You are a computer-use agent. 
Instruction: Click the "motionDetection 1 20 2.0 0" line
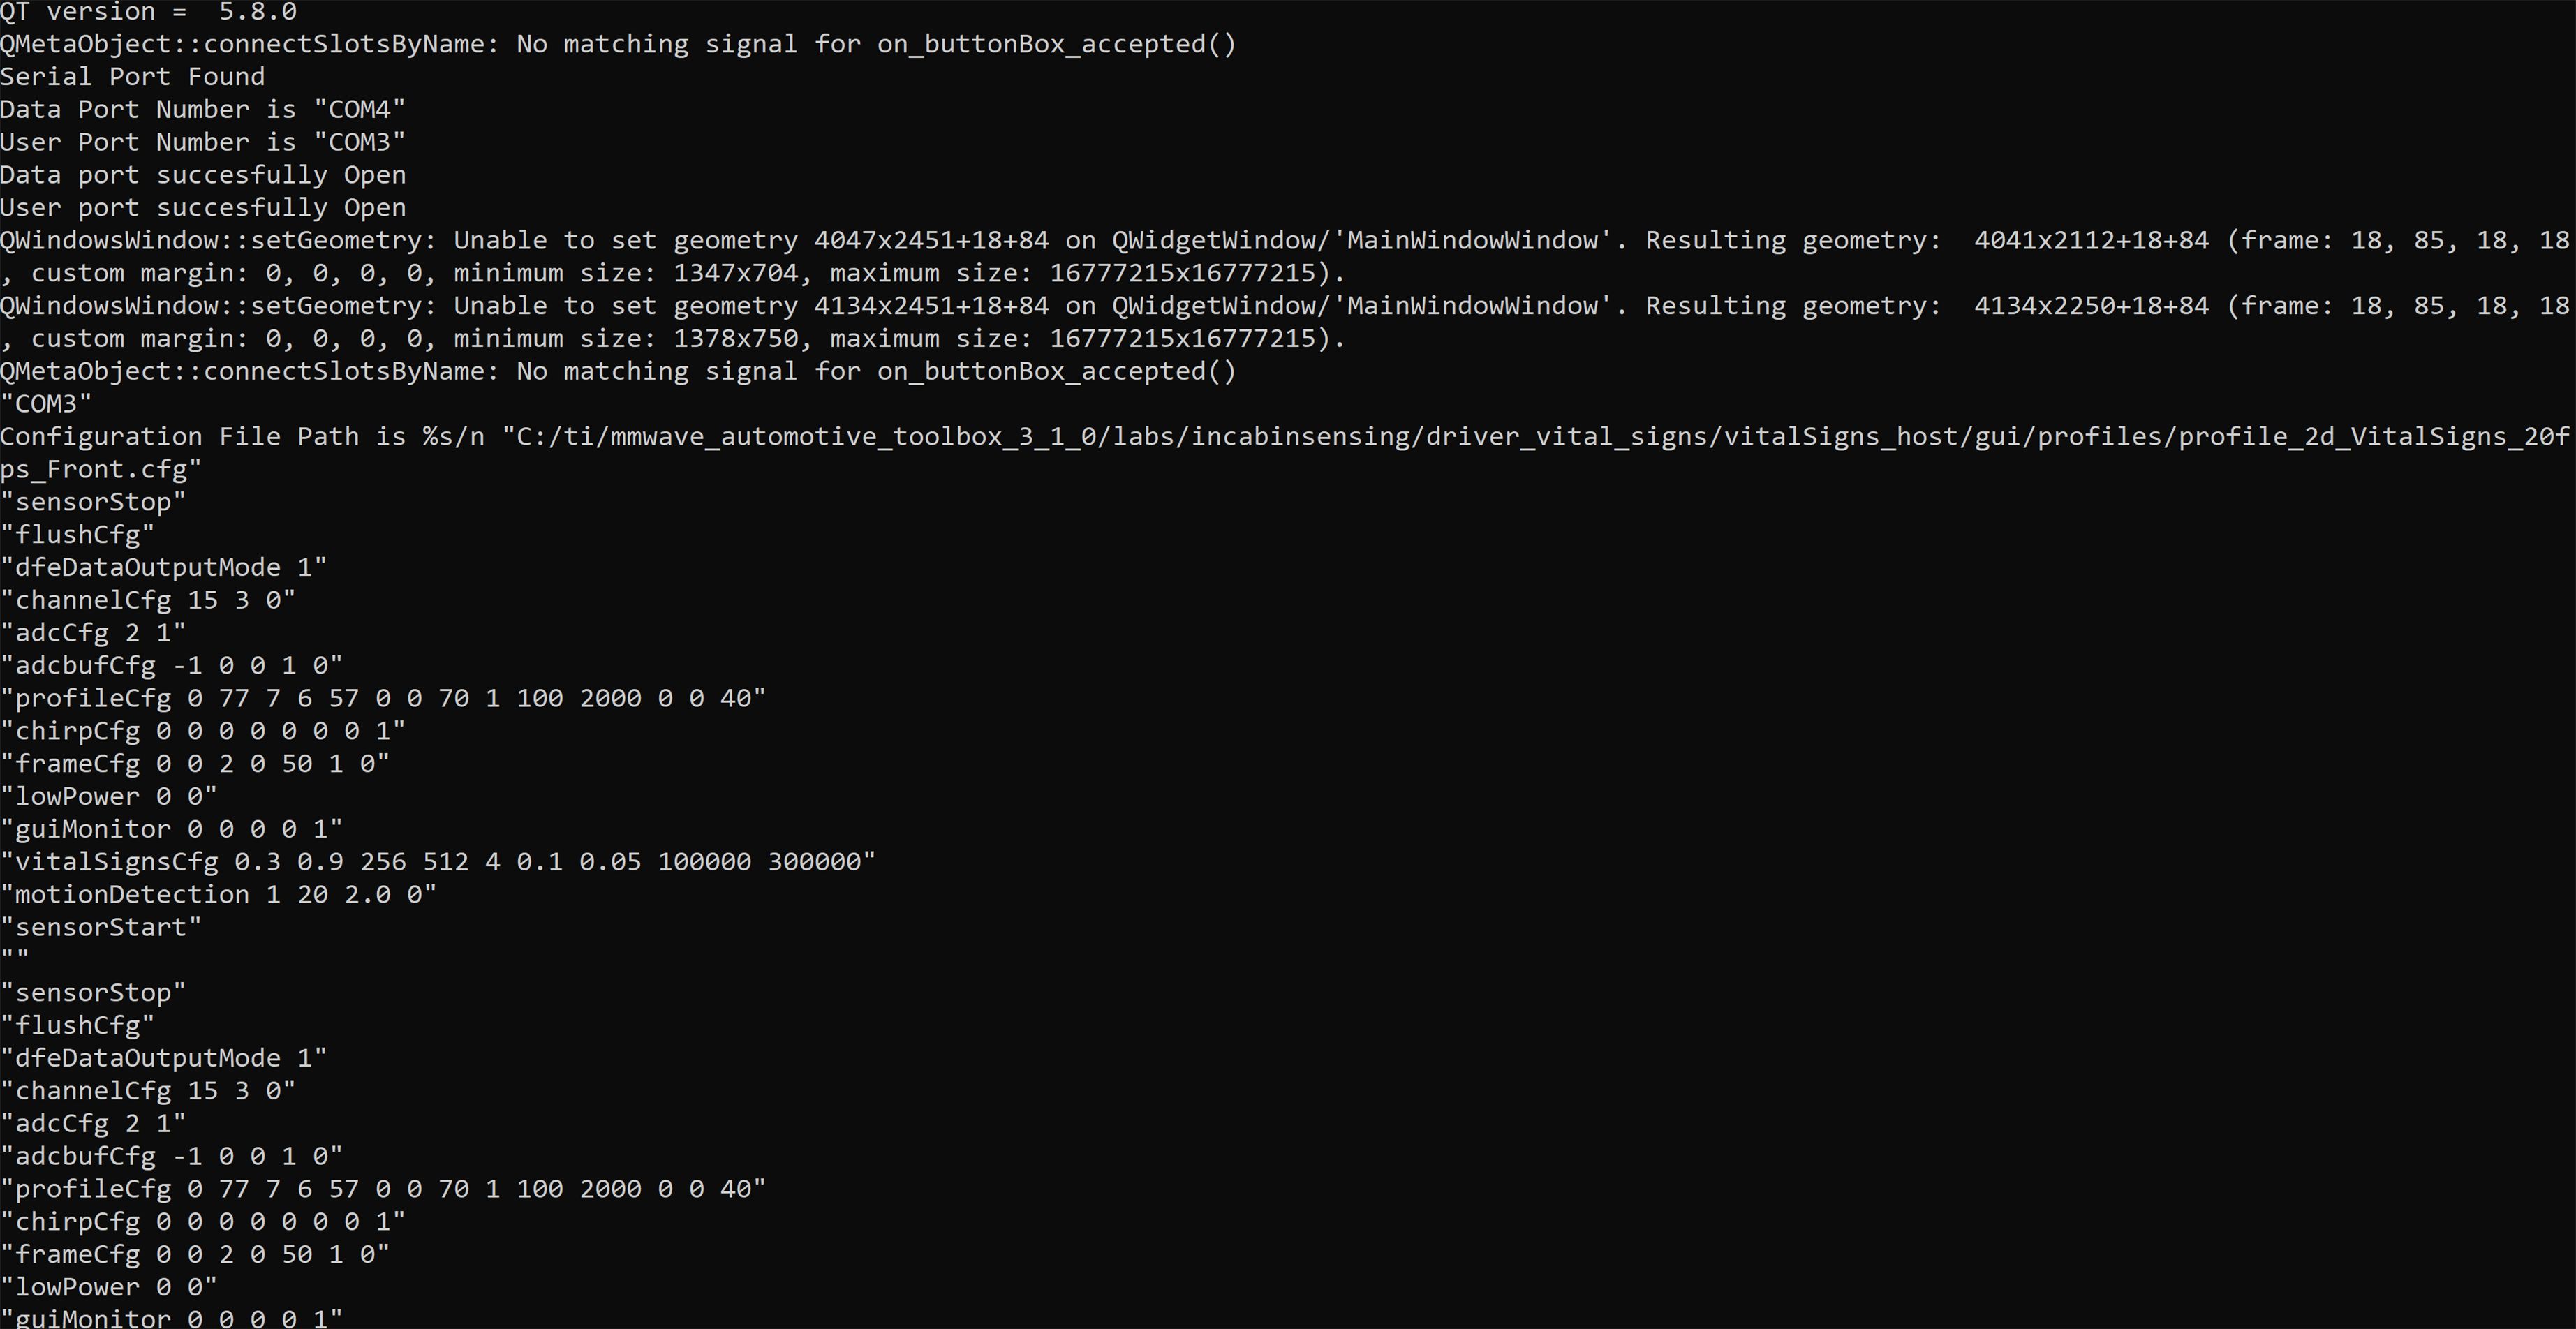219,895
